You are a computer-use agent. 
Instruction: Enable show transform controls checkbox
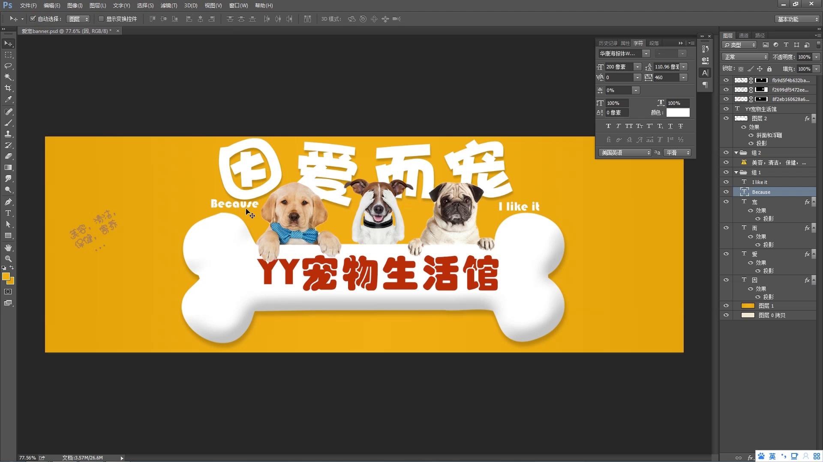pyautogui.click(x=101, y=19)
